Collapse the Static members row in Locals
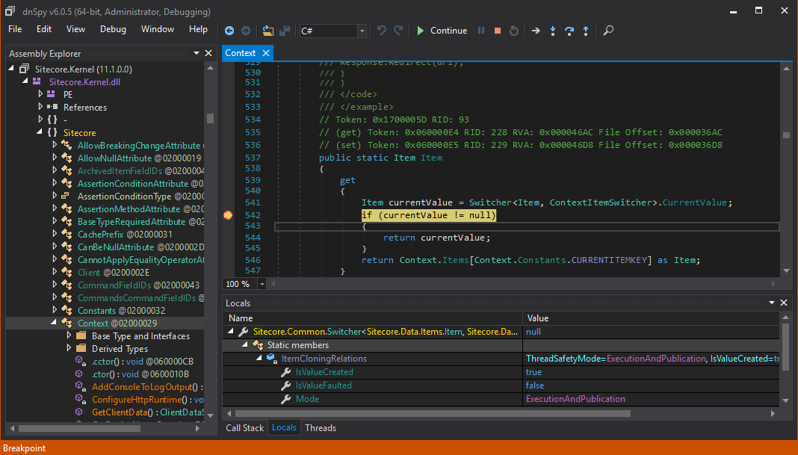This screenshot has height=455, width=798. (245, 344)
